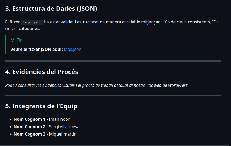The image size is (231, 146).
Task: Click "Nom Cognom 1" bold label
Action: [29, 119]
